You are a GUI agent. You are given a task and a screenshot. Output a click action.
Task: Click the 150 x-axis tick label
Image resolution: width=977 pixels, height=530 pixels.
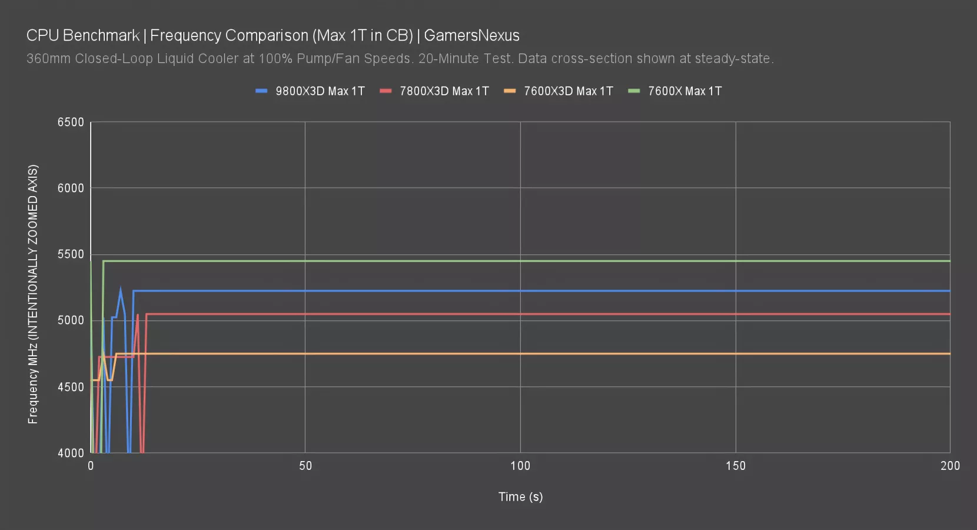(x=735, y=466)
